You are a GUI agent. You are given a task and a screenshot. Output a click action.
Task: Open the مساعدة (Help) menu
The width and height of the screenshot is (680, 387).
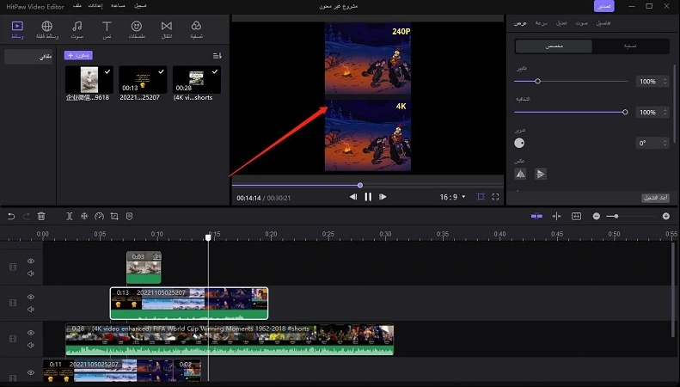tap(118, 6)
